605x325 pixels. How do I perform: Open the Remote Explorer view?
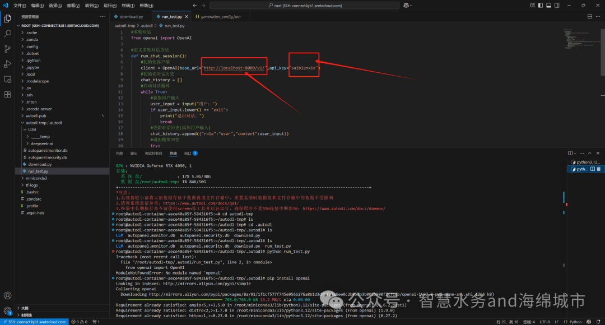click(7, 79)
